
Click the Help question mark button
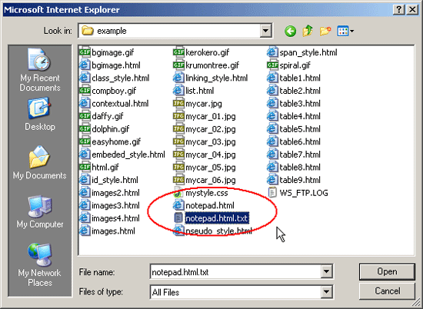(x=398, y=10)
